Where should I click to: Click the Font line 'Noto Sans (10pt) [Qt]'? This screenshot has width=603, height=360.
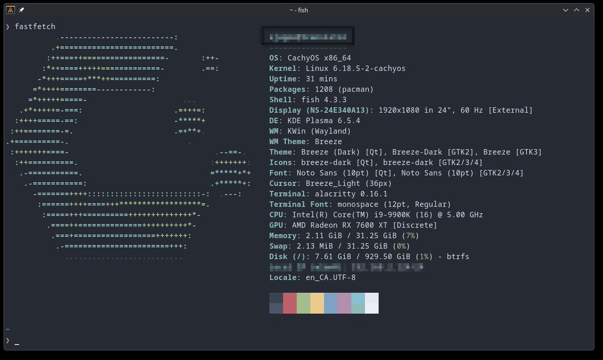[396, 173]
